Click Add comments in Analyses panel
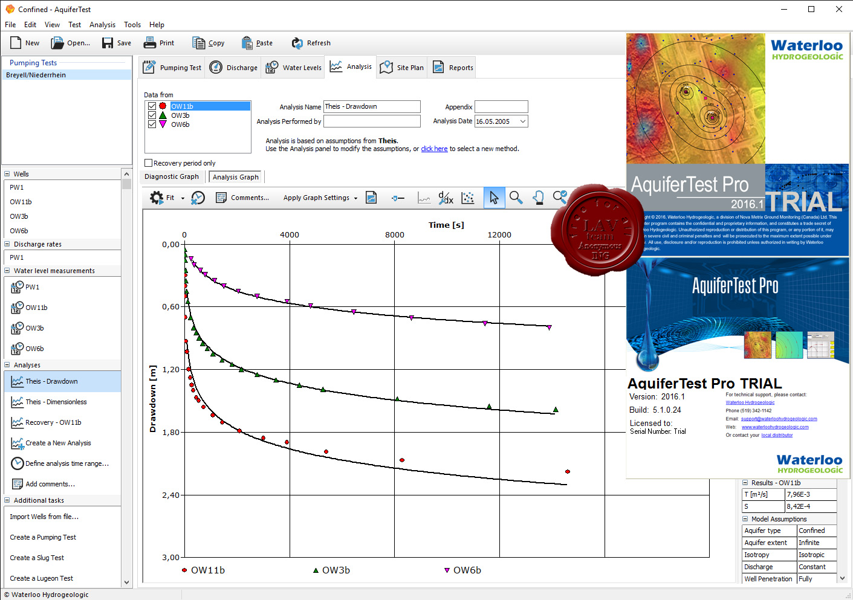The image size is (853, 600). coord(43,484)
